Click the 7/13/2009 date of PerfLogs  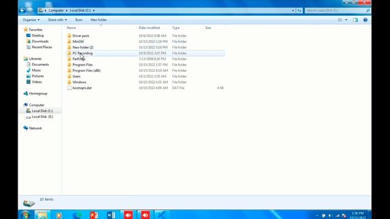(x=152, y=59)
